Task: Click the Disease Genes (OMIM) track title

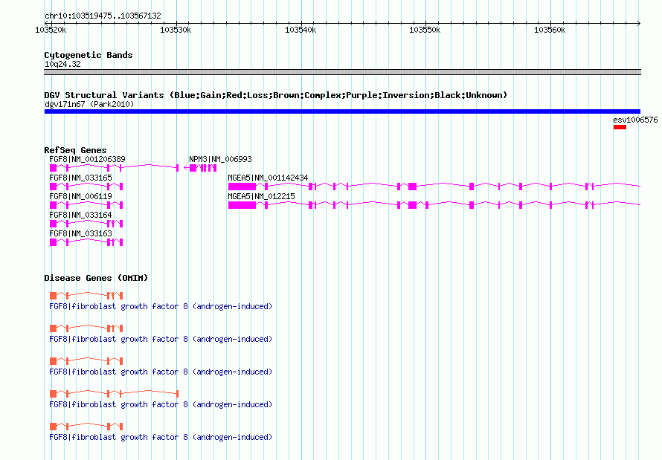Action: [x=96, y=278]
